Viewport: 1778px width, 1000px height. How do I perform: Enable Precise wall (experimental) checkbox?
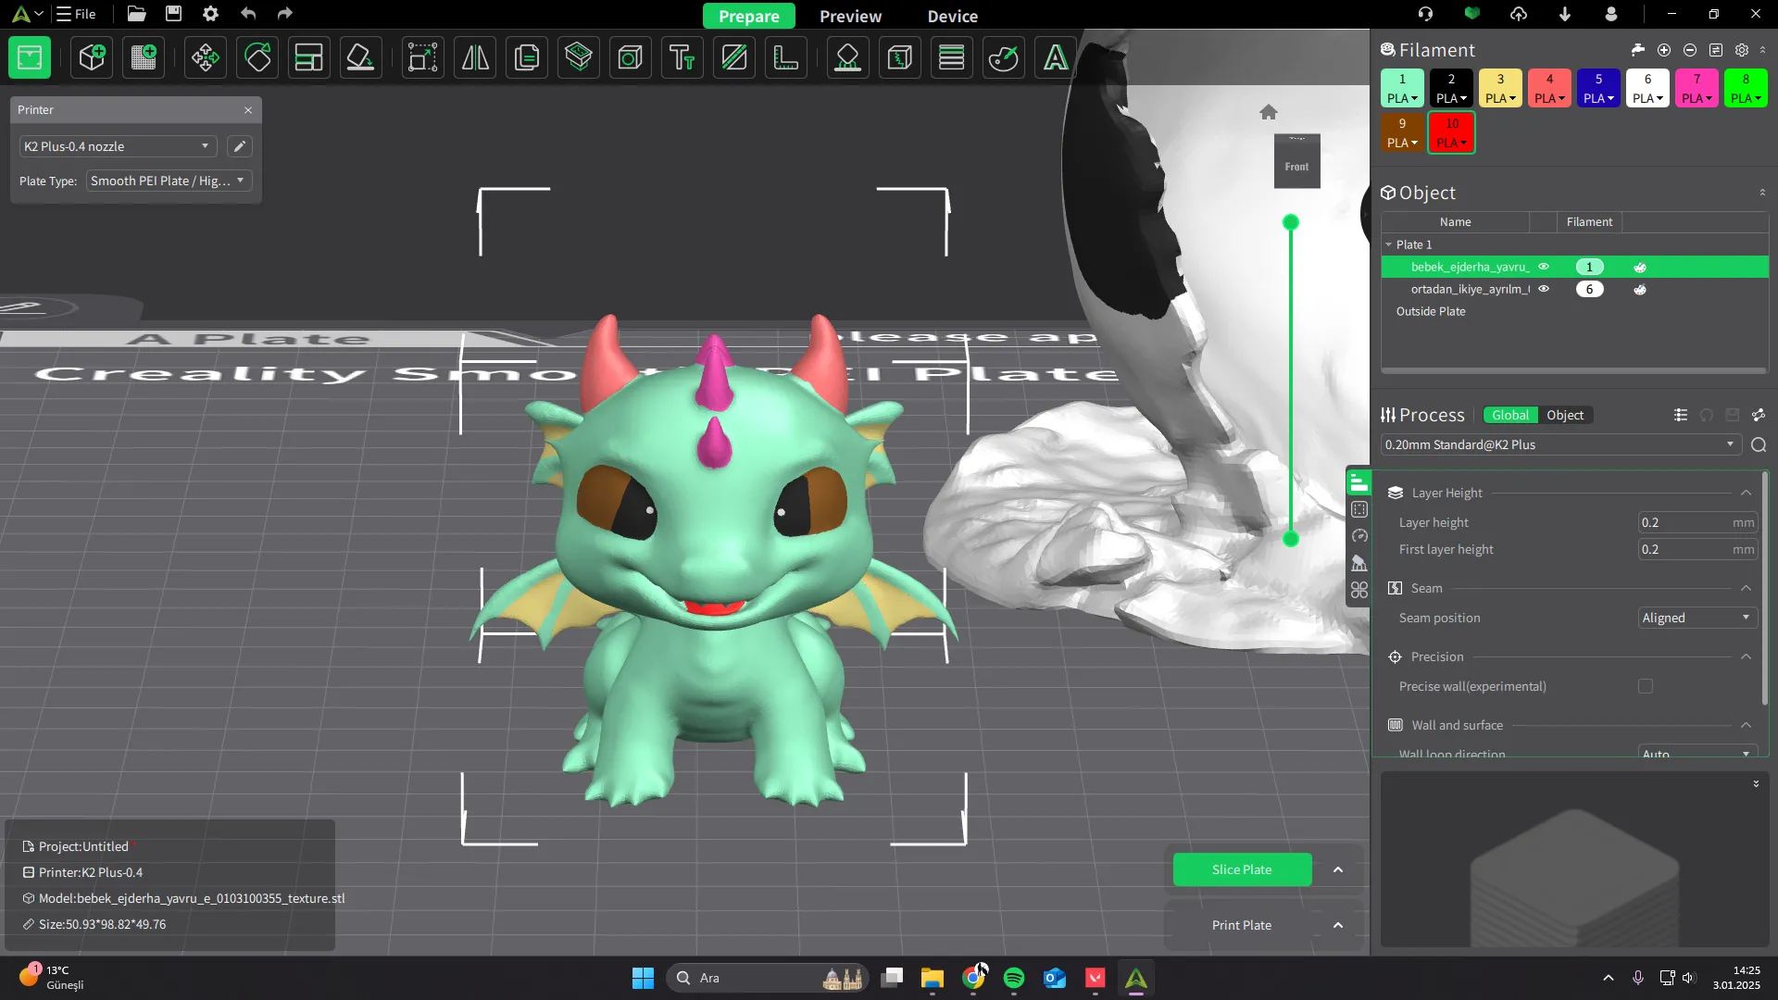(1646, 686)
